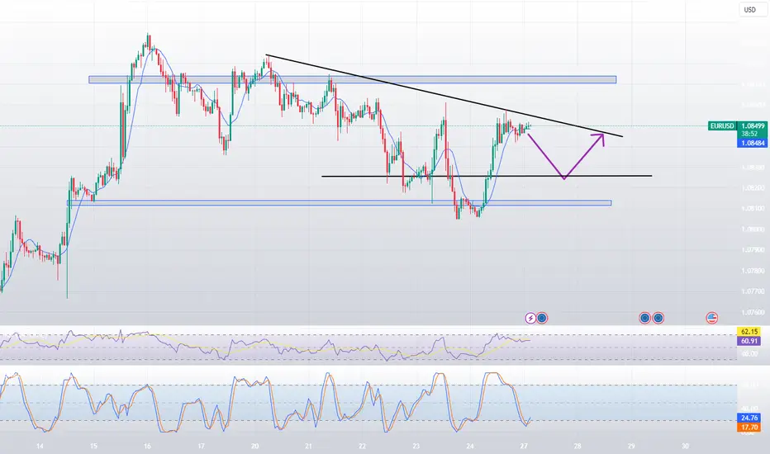Screen dimensions: 770x454
Task: Click the lightning bolt event icon
Action: point(530,319)
